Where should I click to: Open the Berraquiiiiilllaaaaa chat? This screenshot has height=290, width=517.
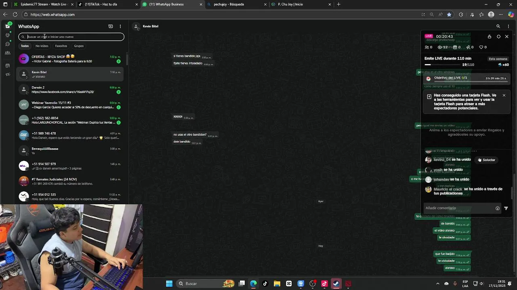point(70,151)
